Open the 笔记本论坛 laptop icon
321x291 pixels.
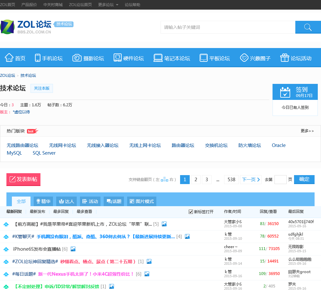158,58
